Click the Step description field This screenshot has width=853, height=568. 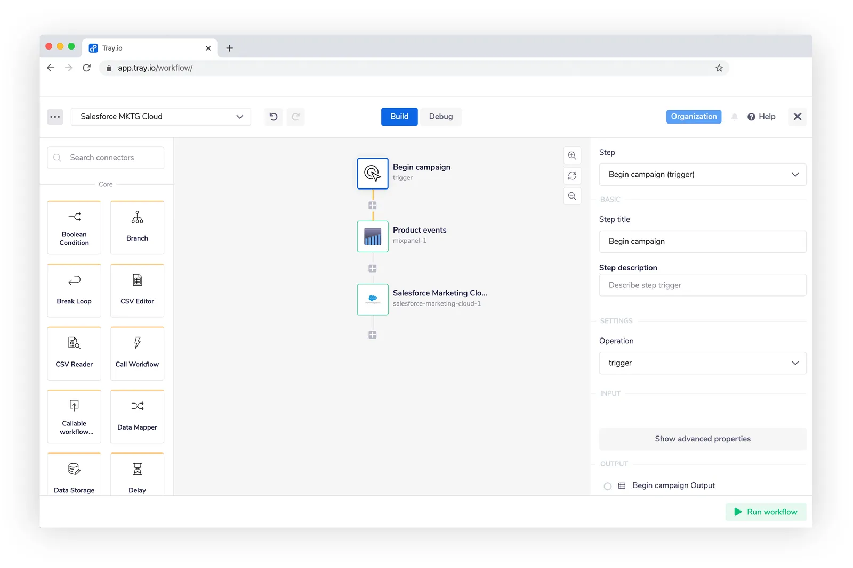[x=703, y=285]
